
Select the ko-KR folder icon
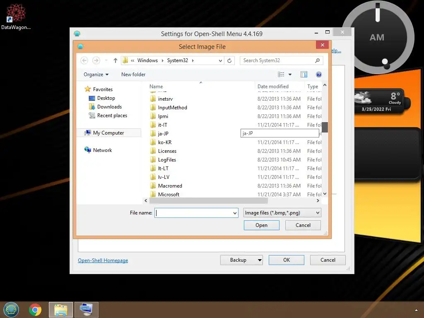pyautogui.click(x=153, y=142)
